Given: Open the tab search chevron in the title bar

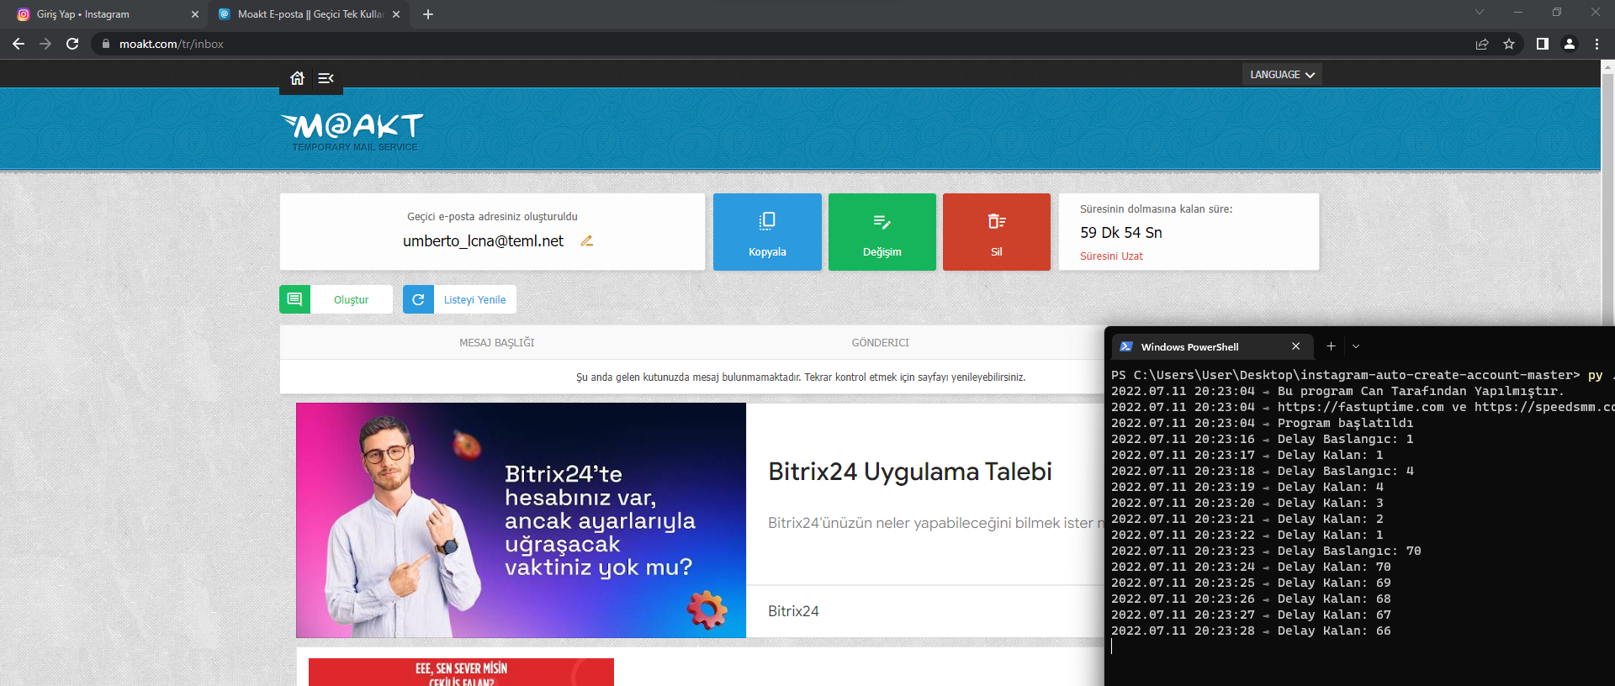Looking at the screenshot, I should coord(1480,12).
